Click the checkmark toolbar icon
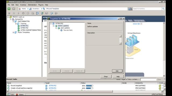Screen dimensions: 172x96 [x=51, y=13]
